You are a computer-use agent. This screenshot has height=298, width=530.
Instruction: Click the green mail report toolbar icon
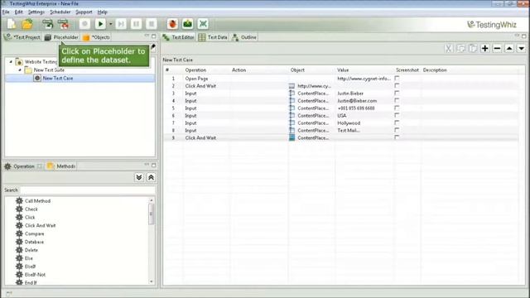coord(188,24)
